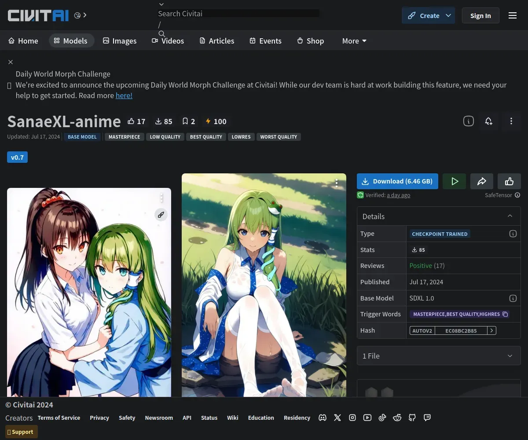Click info icon in Type row

click(x=513, y=234)
